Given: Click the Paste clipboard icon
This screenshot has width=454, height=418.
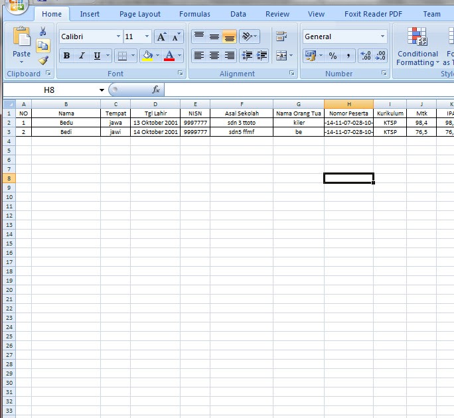Looking at the screenshot, I should [21, 37].
